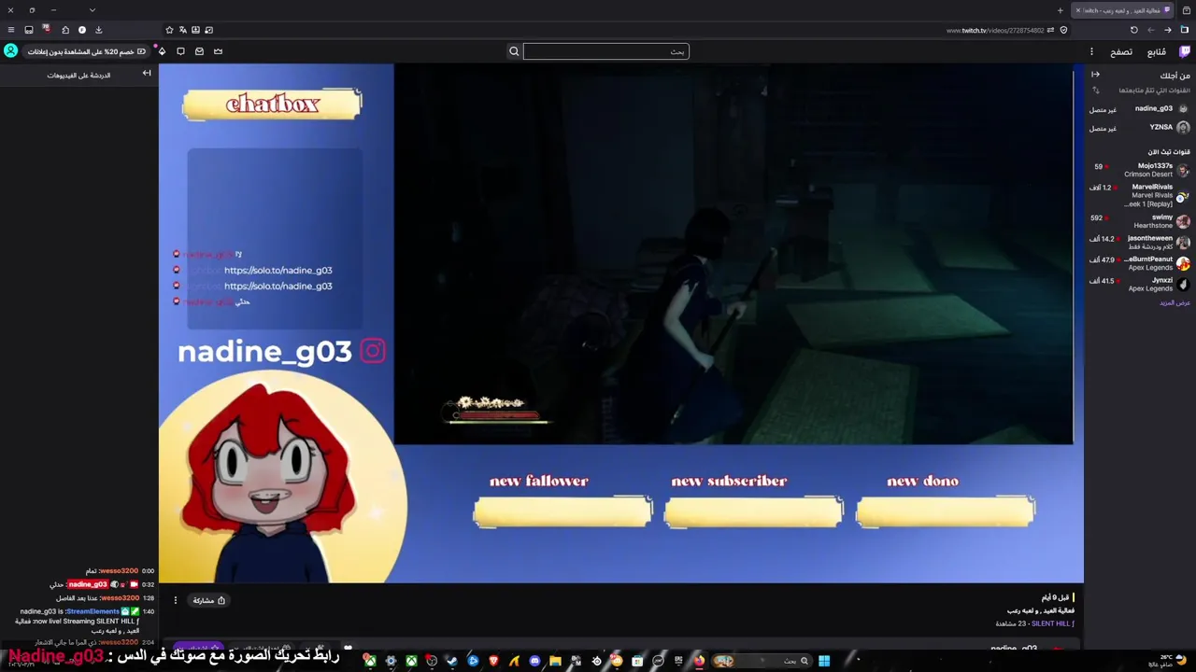
Task: Open the تصفح (Browse) tab
Action: 1121,51
